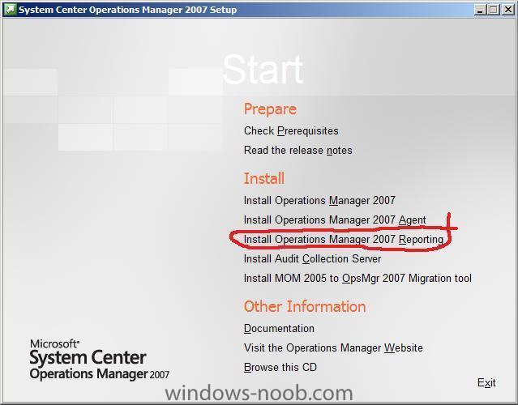Choose Install Operations Manager 2007 Agent

coord(335,220)
